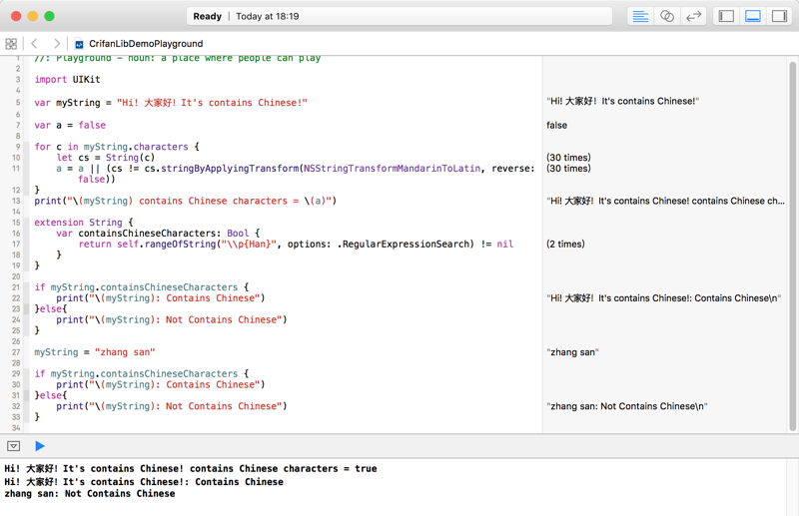
Task: Collapse the console with the disclosure button
Action: pos(14,446)
